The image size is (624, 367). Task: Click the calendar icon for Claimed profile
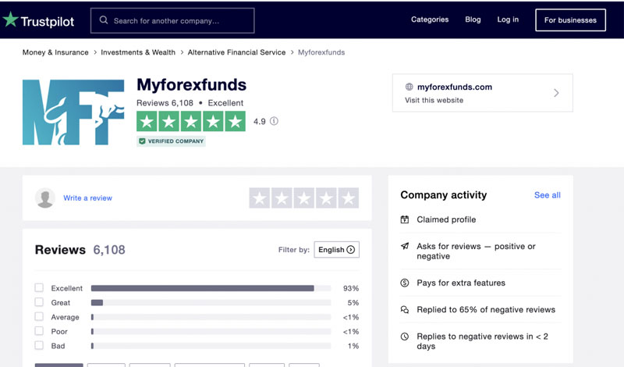[404, 219]
